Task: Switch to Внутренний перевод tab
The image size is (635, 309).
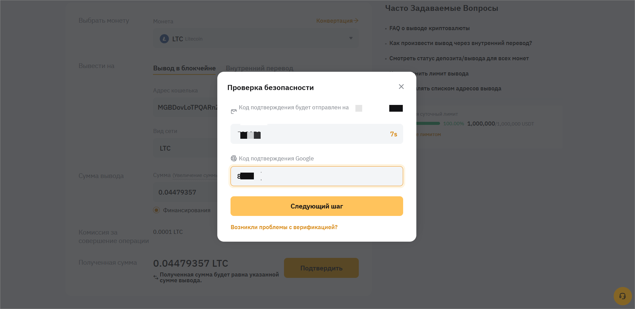Action: pos(259,68)
